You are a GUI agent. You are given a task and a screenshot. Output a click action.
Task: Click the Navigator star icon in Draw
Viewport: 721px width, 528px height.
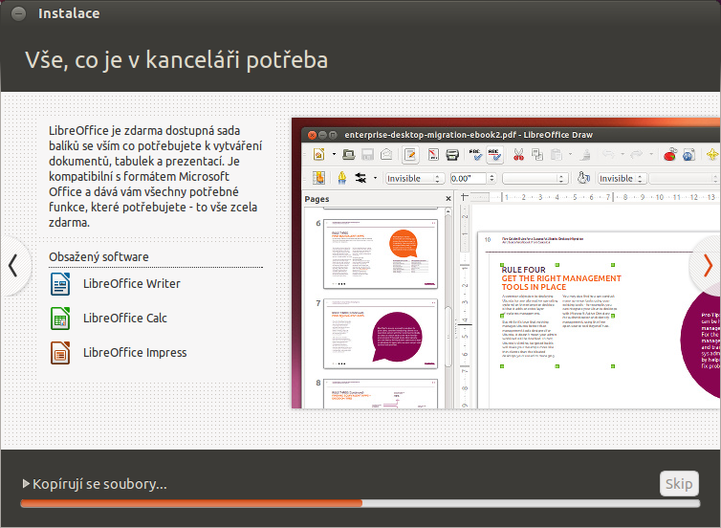click(712, 155)
